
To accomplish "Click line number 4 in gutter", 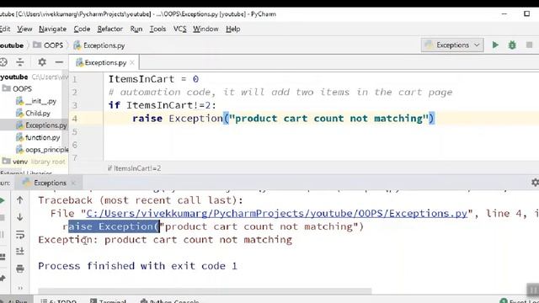I will 75,119.
